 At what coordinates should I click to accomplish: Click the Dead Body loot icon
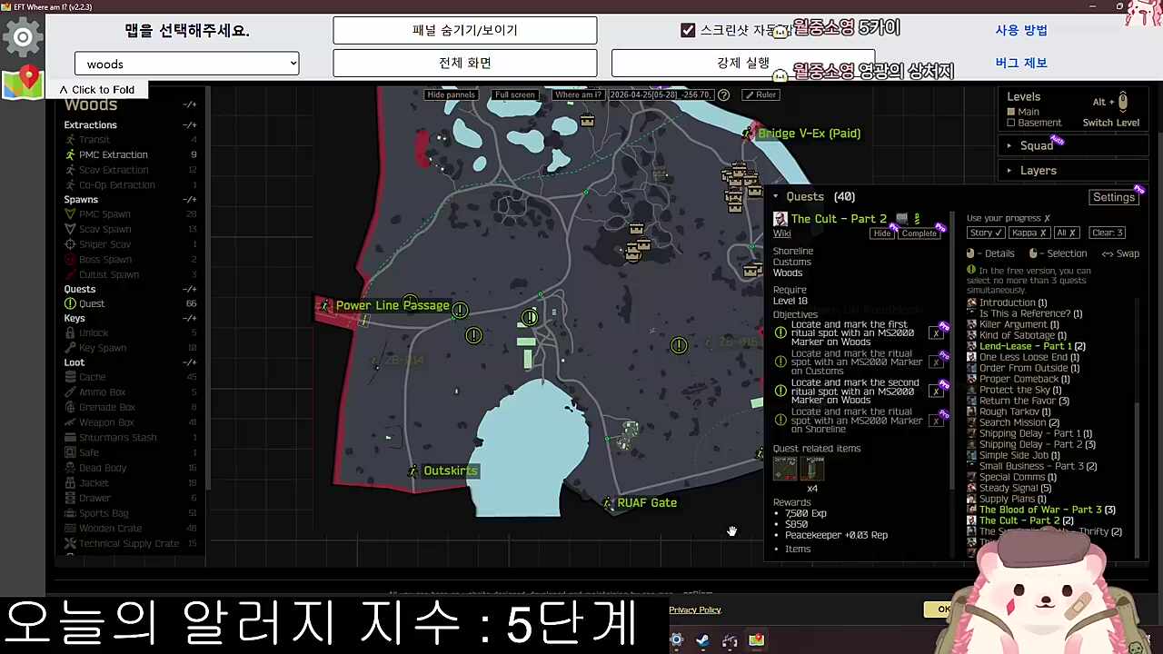(x=70, y=468)
